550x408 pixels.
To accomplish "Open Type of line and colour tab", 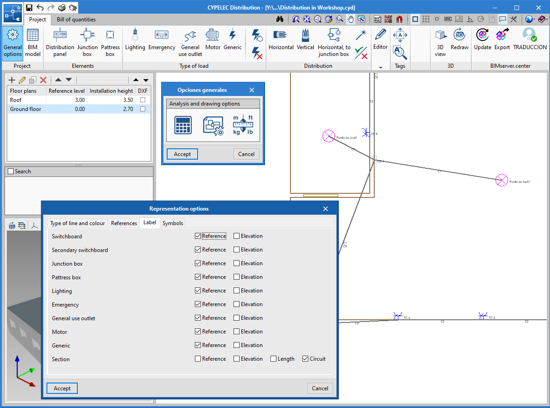I will [x=77, y=223].
